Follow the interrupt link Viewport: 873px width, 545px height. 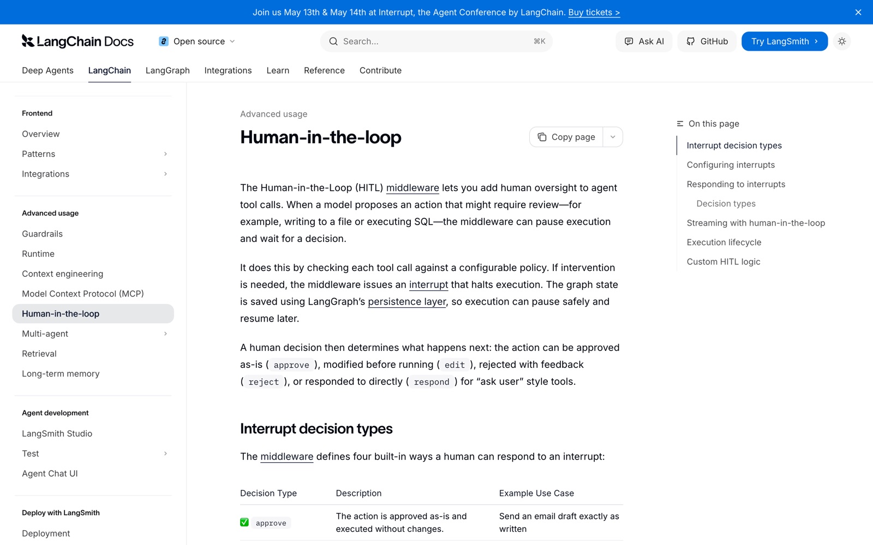click(428, 284)
